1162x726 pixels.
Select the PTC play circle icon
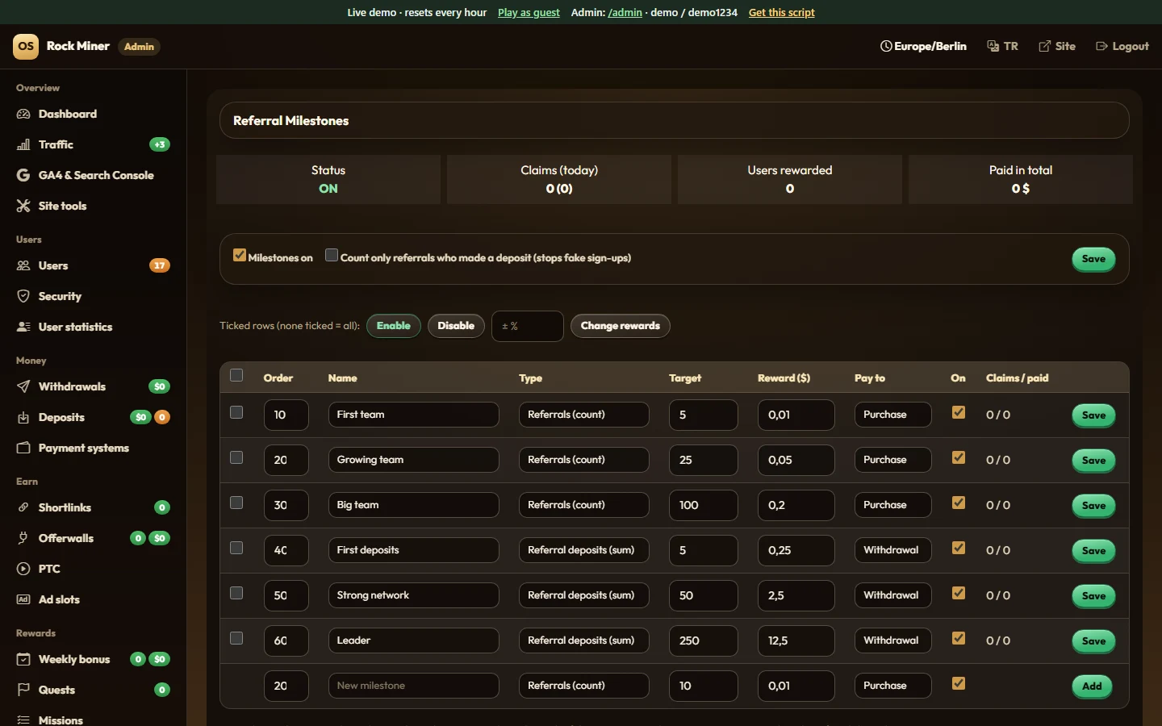[23, 569]
